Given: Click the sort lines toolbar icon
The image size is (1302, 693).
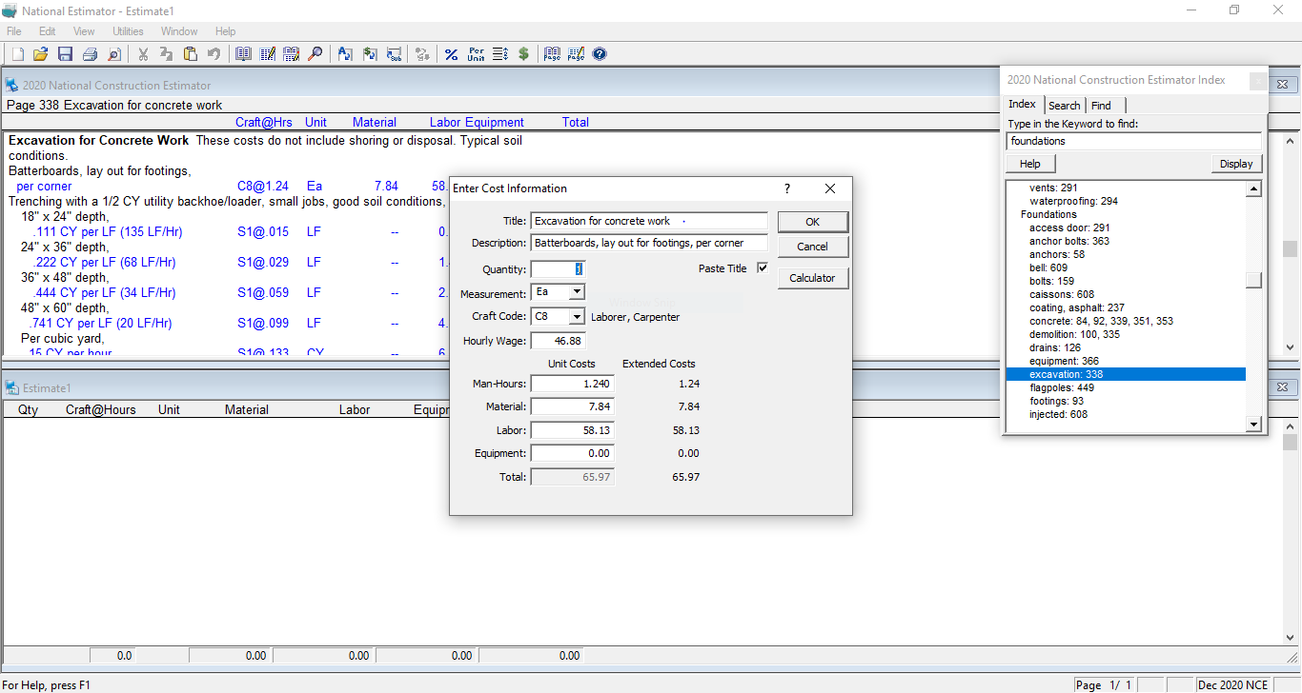Looking at the screenshot, I should tap(499, 54).
